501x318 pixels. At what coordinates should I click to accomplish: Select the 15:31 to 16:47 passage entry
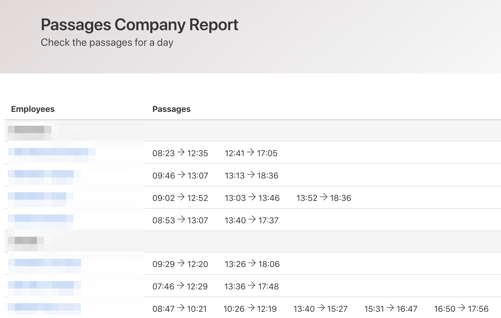pos(391,309)
